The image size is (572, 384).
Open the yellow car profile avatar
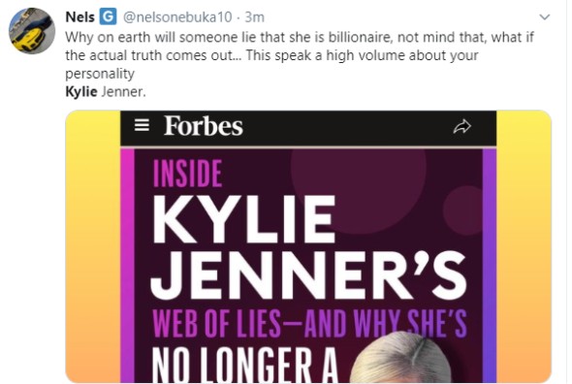pos(32,31)
